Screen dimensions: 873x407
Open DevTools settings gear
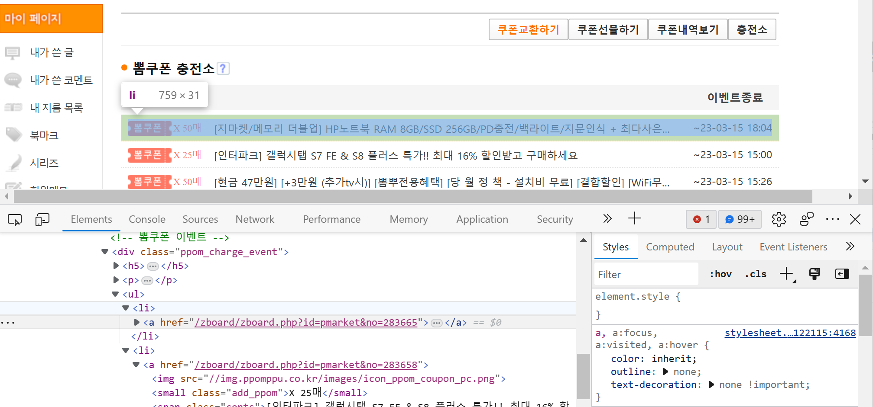pos(779,219)
